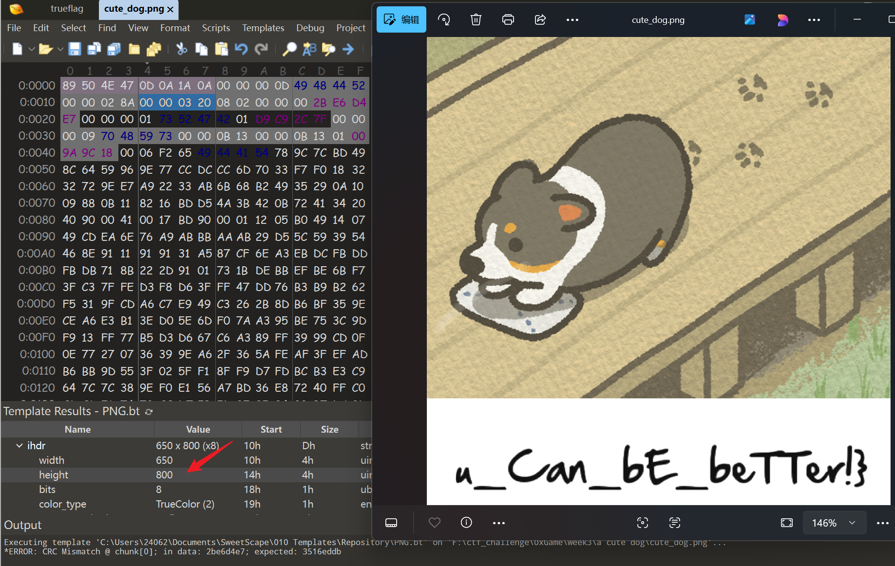Click the Save file icon in toolbar

click(x=75, y=49)
